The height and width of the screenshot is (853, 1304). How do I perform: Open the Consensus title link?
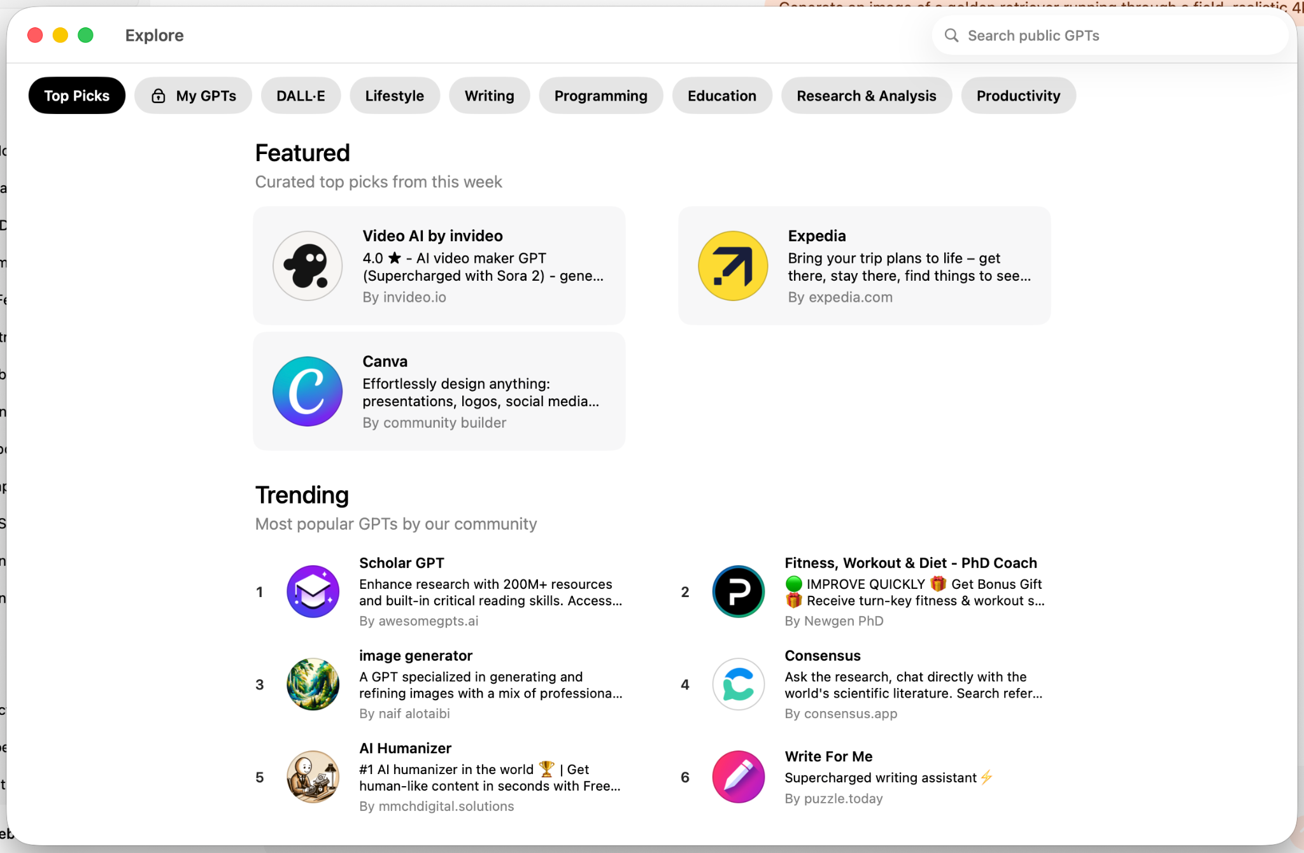coord(822,656)
